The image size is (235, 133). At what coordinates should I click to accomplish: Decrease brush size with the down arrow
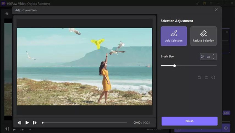pyautogui.click(x=213, y=58)
